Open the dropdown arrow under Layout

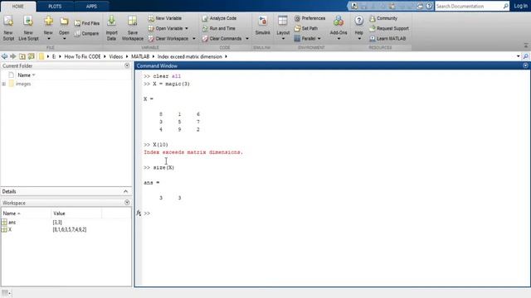coord(283,39)
